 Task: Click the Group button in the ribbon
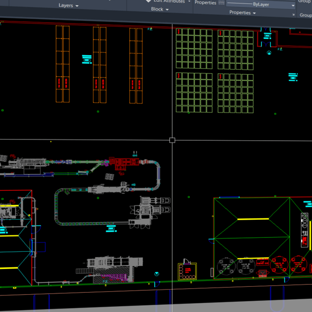click(x=304, y=2)
